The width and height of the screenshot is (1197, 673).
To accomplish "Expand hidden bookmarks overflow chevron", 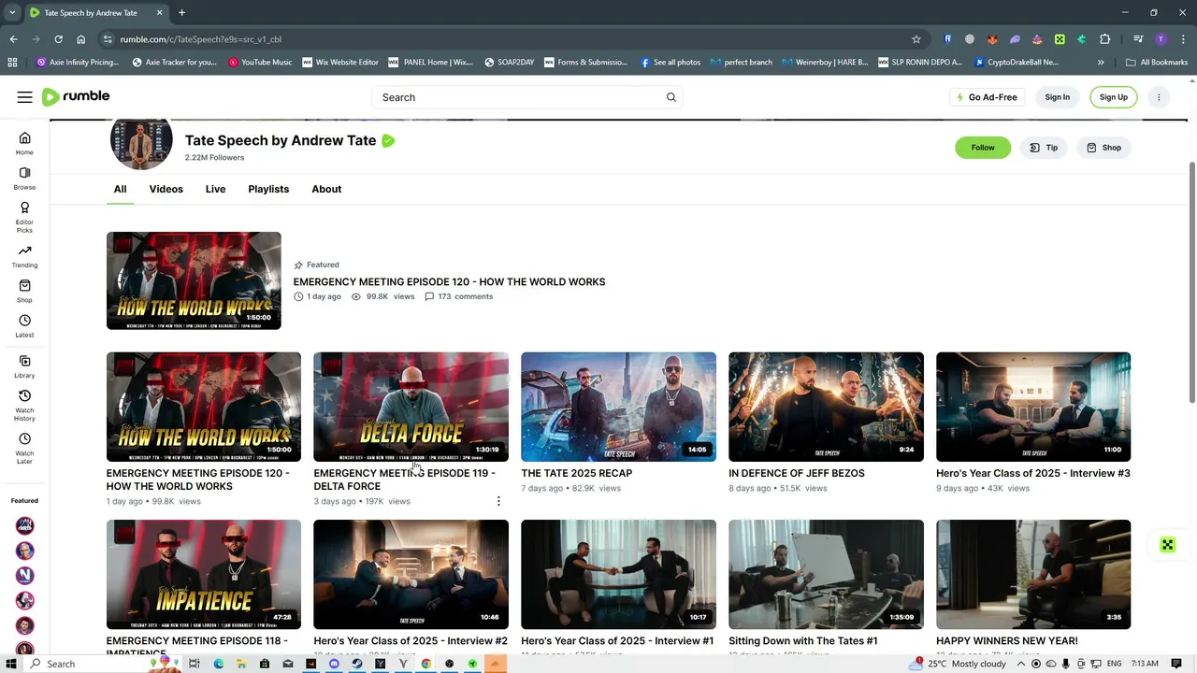I will coord(1101,63).
